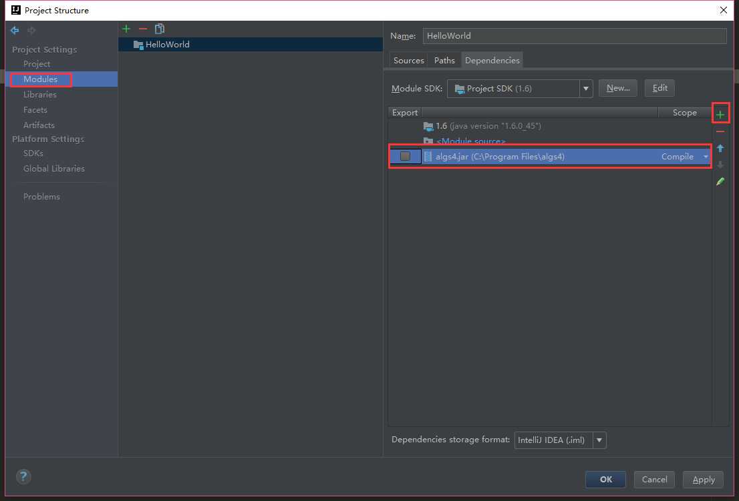Click the 1.6 JDK folder icon
739x501 pixels.
pyautogui.click(x=428, y=126)
